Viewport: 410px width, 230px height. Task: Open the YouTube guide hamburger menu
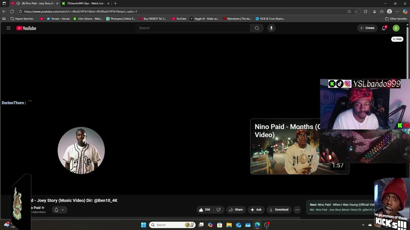click(9, 28)
